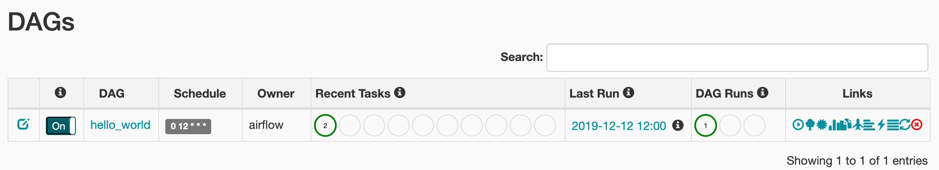Click the 0 12 * * * schedule badge
The width and height of the screenshot is (939, 170).
coord(188,126)
